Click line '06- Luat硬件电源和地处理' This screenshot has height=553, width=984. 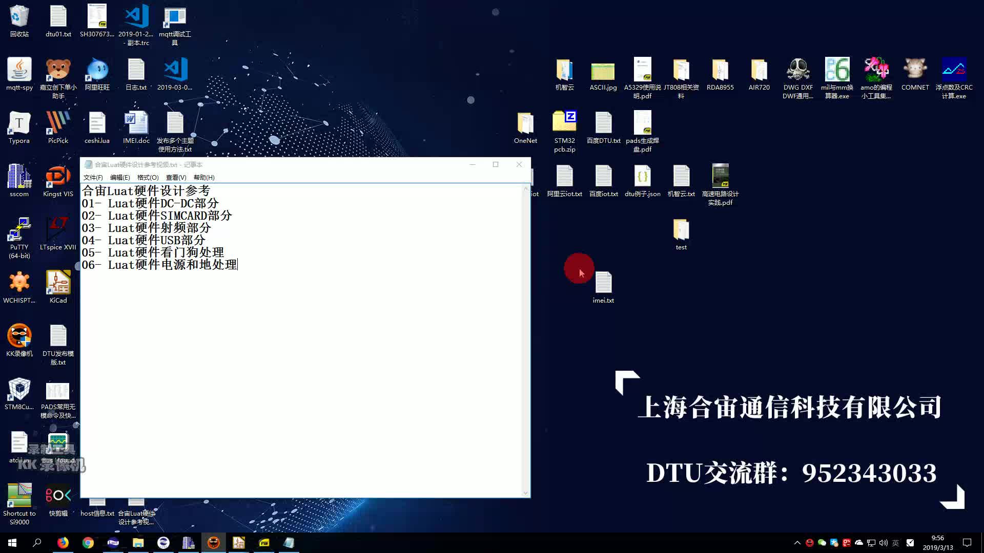(159, 265)
